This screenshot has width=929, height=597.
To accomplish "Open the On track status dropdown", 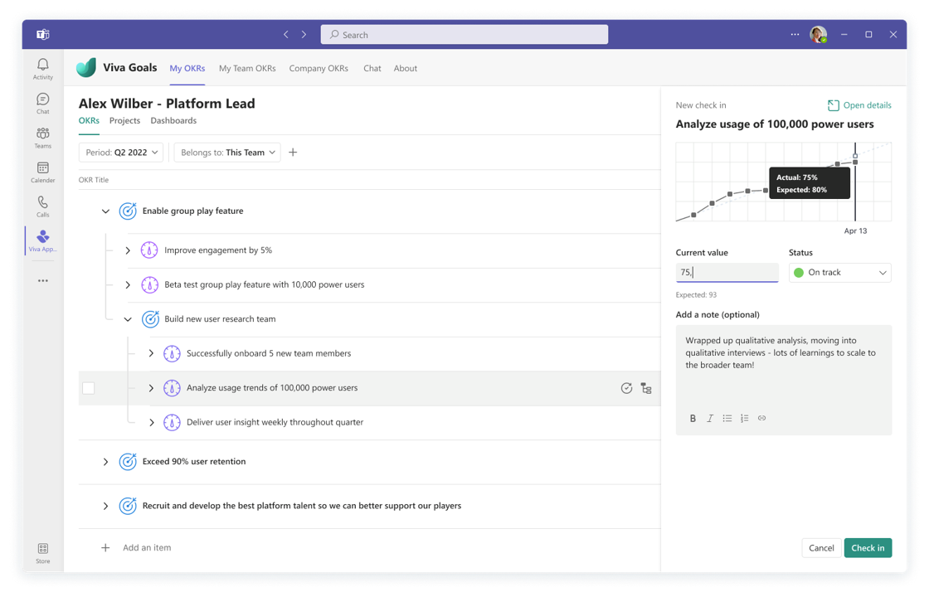I will 839,273.
